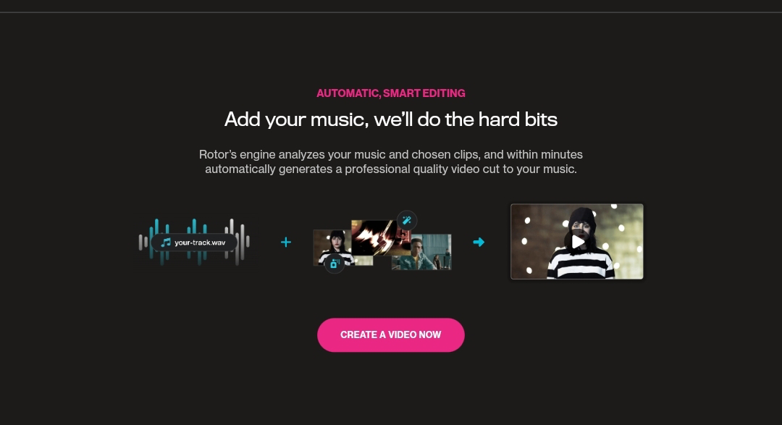Click the gray waveform bars right of the track label
Viewport: 782px width, 425px height.
coord(240,242)
